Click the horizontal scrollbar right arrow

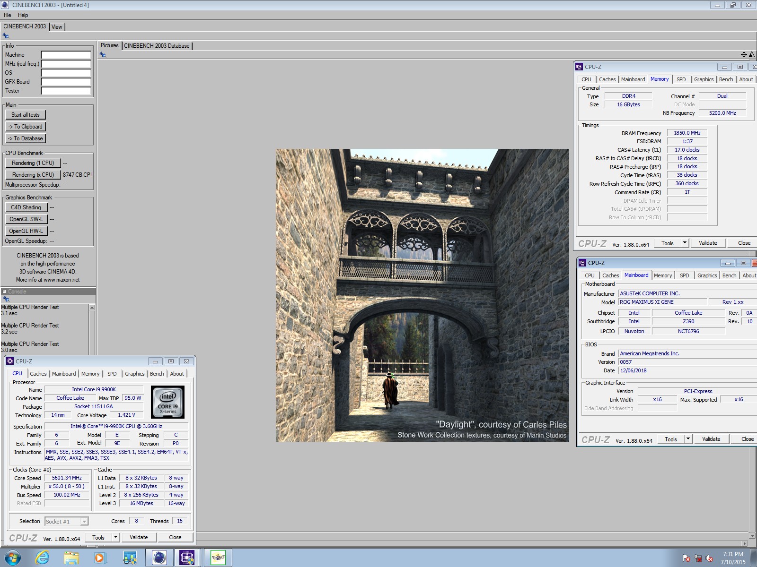[x=744, y=544]
